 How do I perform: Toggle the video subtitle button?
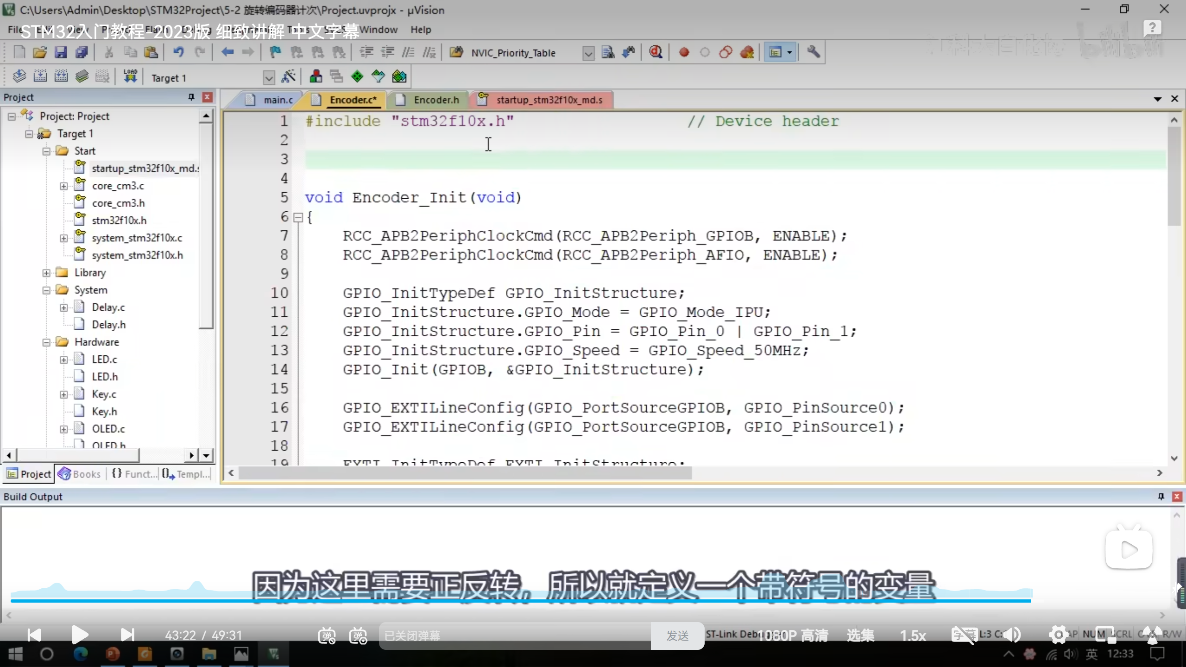(x=964, y=635)
